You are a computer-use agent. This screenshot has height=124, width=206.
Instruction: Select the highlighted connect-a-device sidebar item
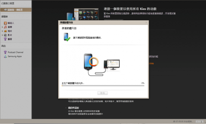(x=16, y=10)
